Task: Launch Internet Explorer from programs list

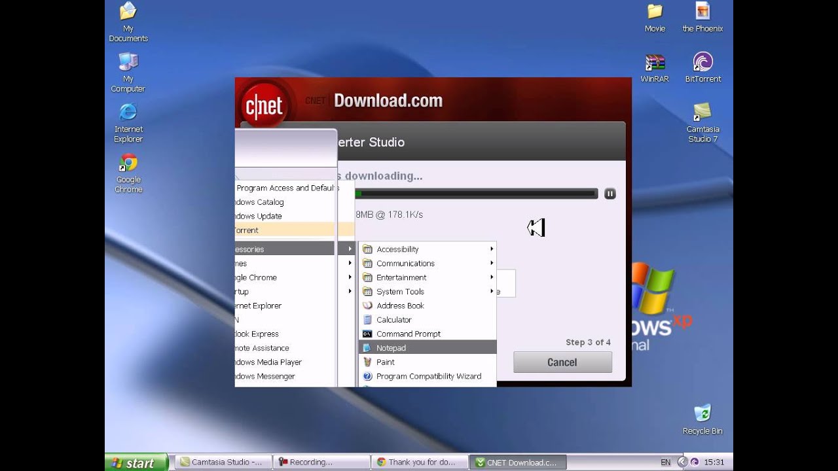Action: 285,305
